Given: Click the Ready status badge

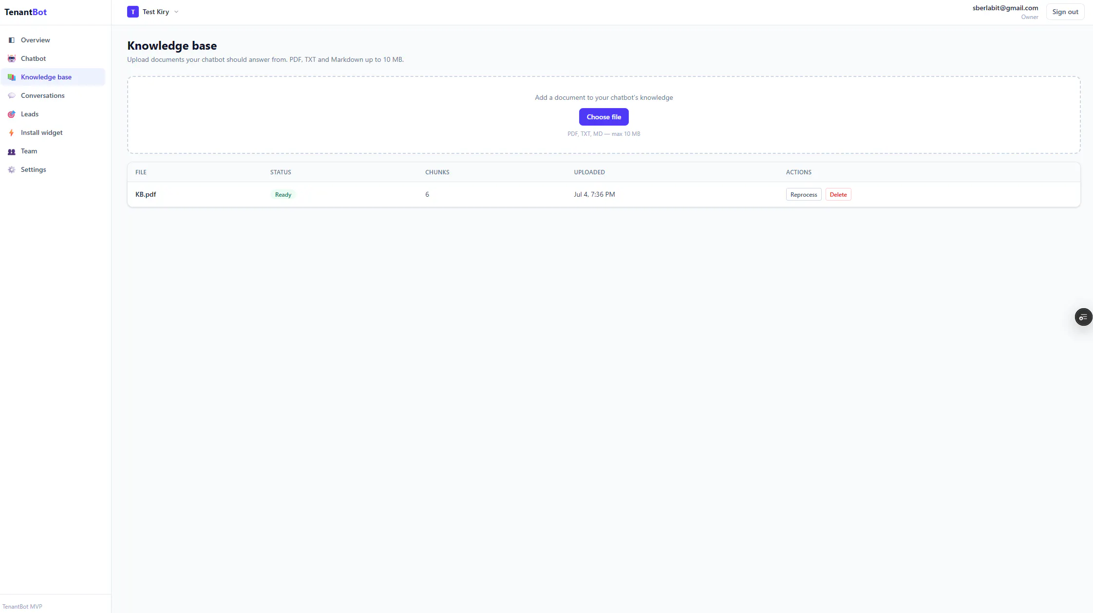Looking at the screenshot, I should 283,194.
